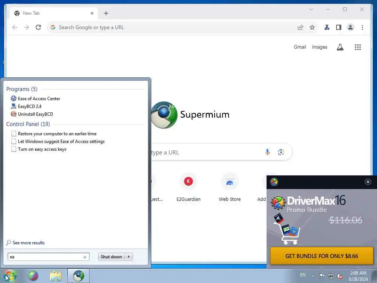Open Web Store shortcut tile
Screen dimensions: 377x283
pos(230,187)
